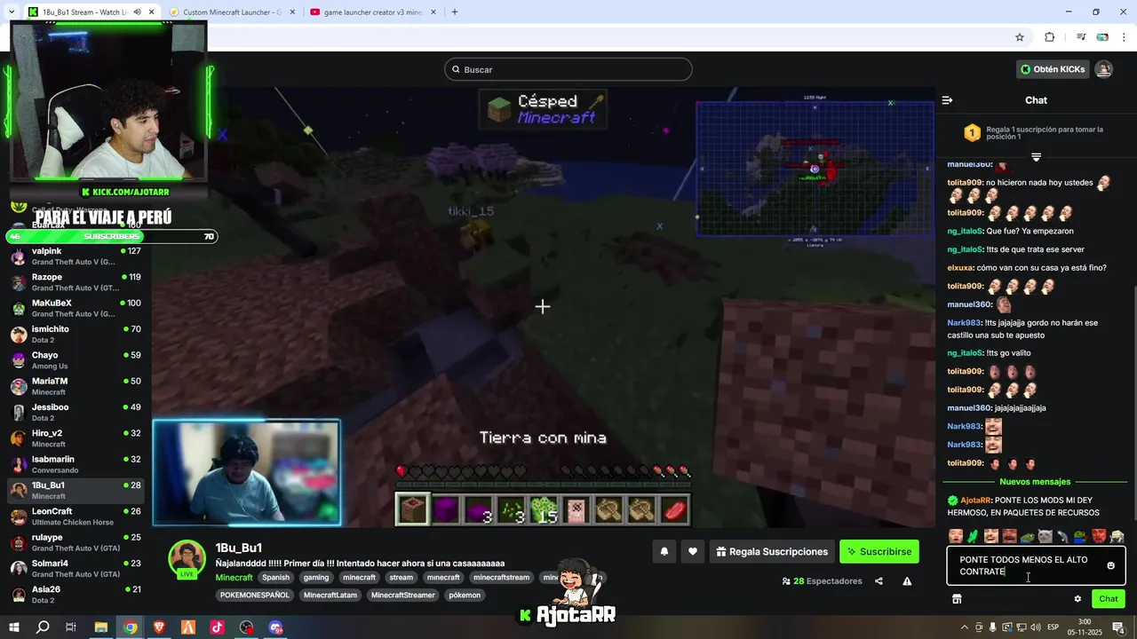Click the green Suscribirse button
Image resolution: width=1137 pixels, height=639 pixels.
point(879,552)
